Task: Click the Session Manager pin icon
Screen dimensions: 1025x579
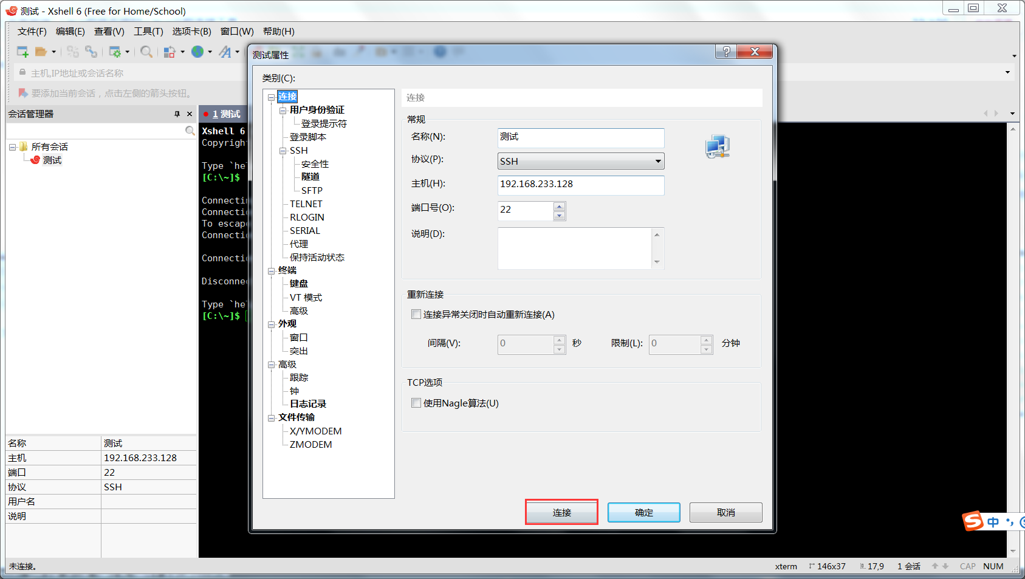Action: (177, 114)
